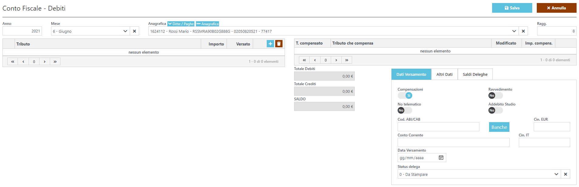Image resolution: width=579 pixels, height=187 pixels.
Task: Open the Banche lookup button
Action: click(x=499, y=127)
